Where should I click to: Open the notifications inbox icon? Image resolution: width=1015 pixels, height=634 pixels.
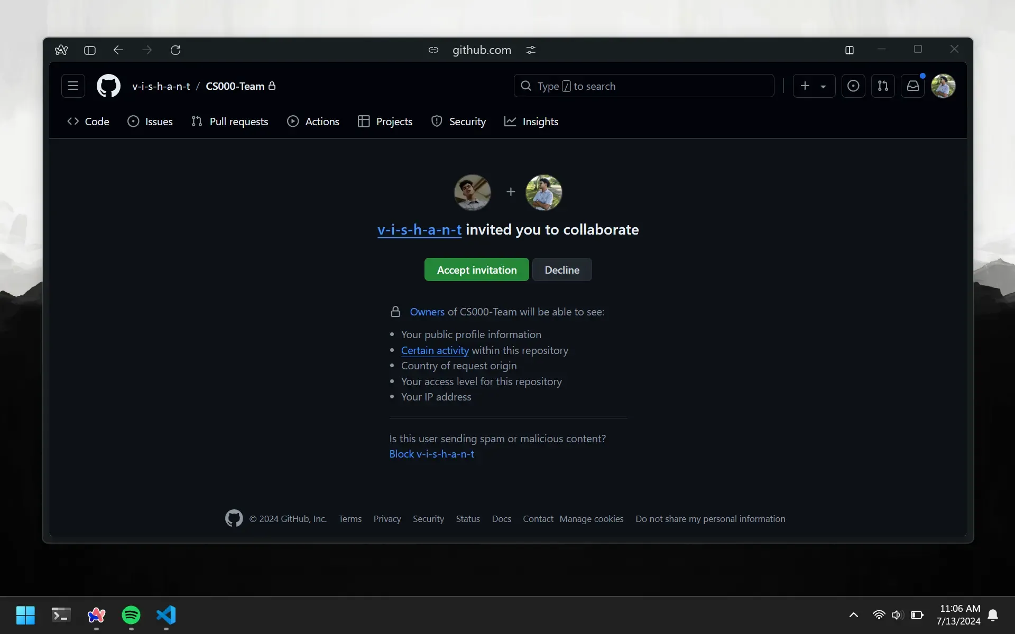point(913,86)
